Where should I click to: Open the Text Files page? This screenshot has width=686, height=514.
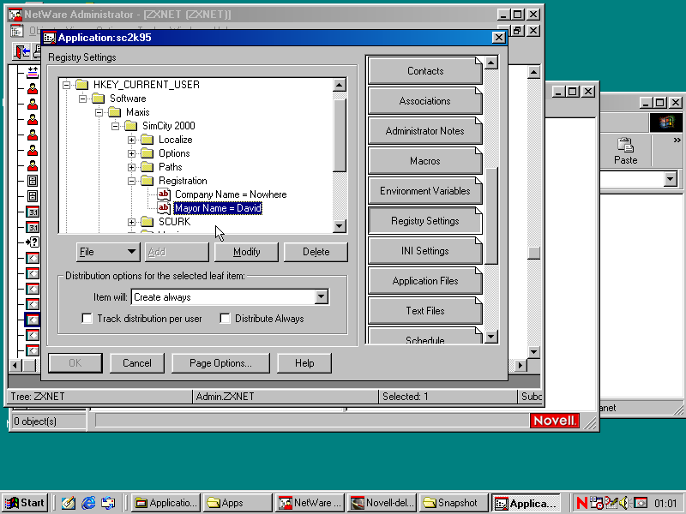tap(425, 311)
